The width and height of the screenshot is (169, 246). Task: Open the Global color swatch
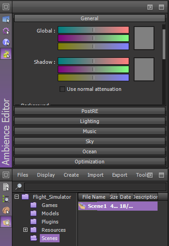coord(144,38)
